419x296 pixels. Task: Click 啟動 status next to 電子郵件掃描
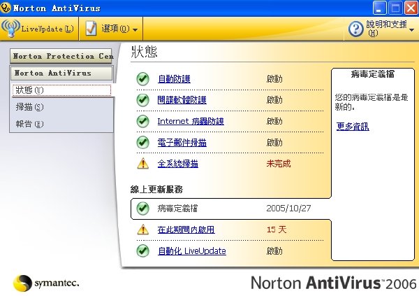274,142
